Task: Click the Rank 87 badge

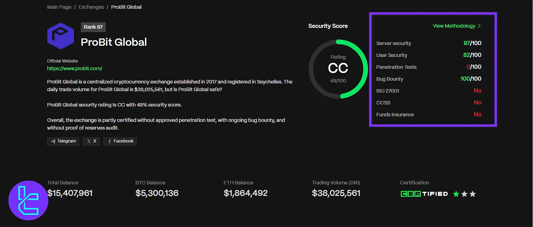Action: (93, 27)
